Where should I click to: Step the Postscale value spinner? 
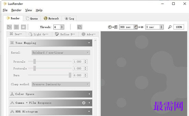(x=85, y=68)
